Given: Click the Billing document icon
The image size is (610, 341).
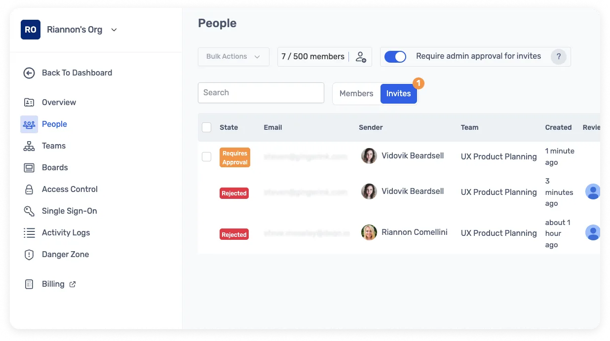Looking at the screenshot, I should [29, 284].
